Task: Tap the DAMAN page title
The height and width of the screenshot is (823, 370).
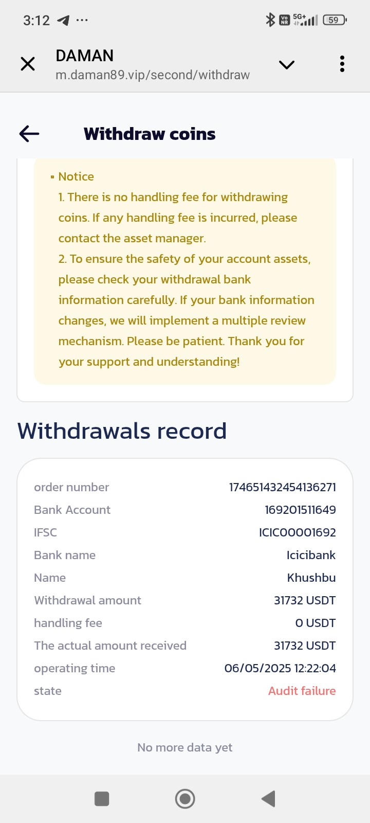Action: click(85, 56)
